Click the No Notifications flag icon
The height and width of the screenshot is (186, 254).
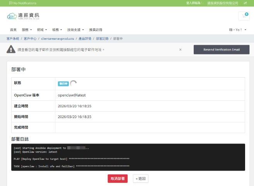tap(10, 3)
